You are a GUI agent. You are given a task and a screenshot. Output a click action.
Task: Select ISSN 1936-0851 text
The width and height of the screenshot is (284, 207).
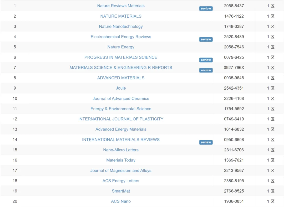point(234,201)
